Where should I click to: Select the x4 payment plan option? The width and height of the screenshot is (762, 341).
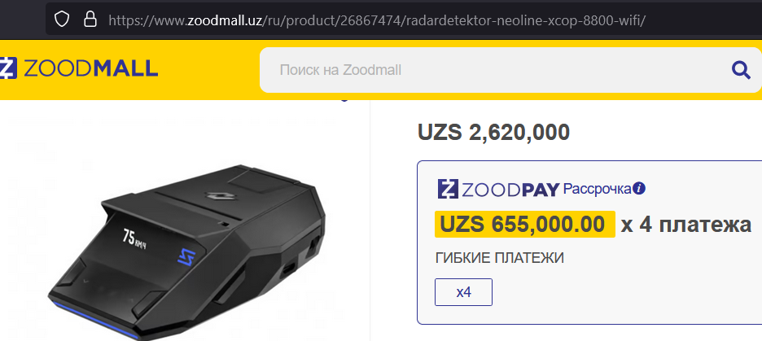coord(463,292)
